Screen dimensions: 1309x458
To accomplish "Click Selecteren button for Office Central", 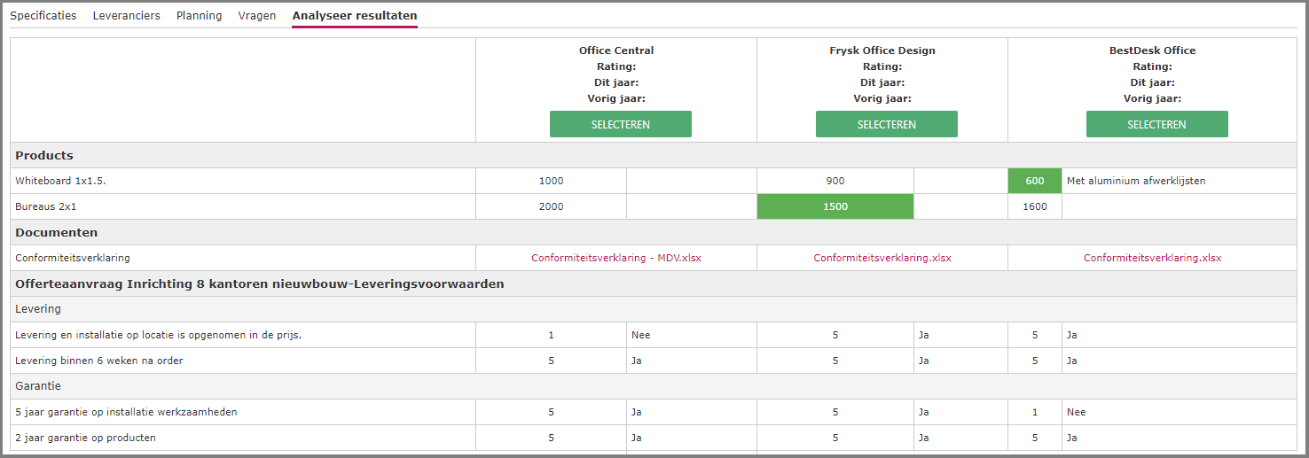I will (621, 124).
